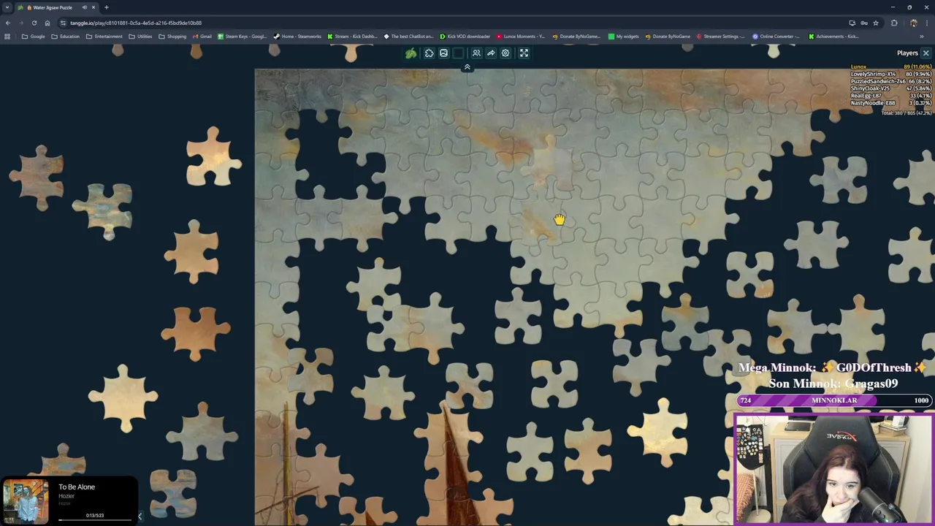This screenshot has width=935, height=526.
Task: Click the Tanggle leaf logo icon
Action: click(411, 53)
